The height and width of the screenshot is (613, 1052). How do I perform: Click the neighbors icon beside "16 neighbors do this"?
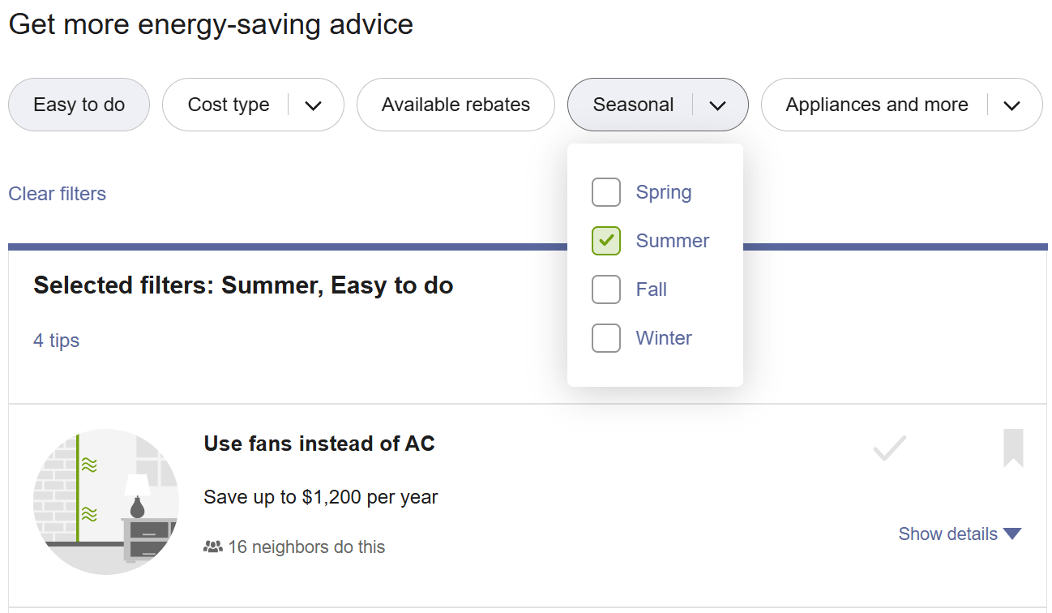(x=212, y=547)
